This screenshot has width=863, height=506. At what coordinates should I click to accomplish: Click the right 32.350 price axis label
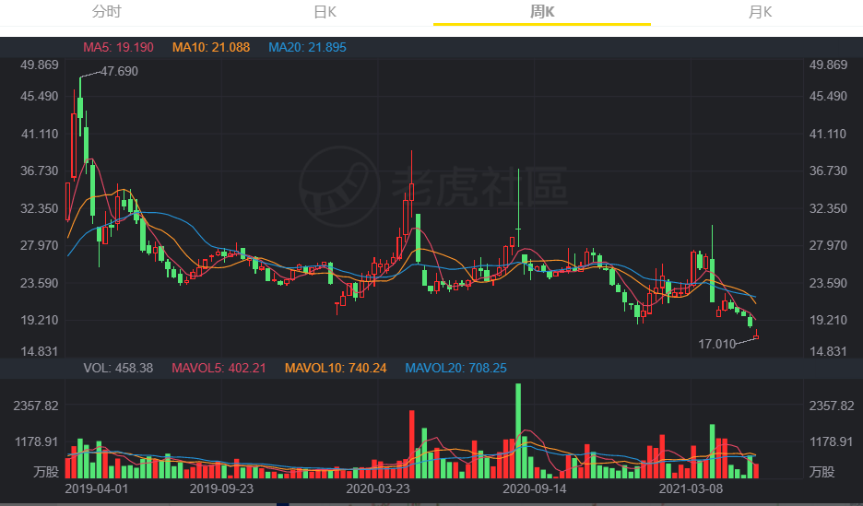(828, 208)
